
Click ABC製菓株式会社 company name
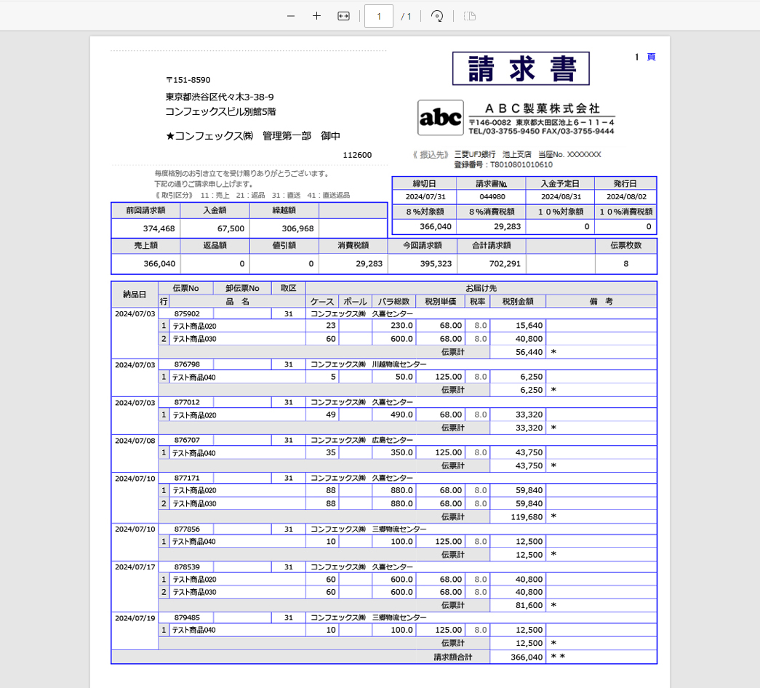(542, 108)
